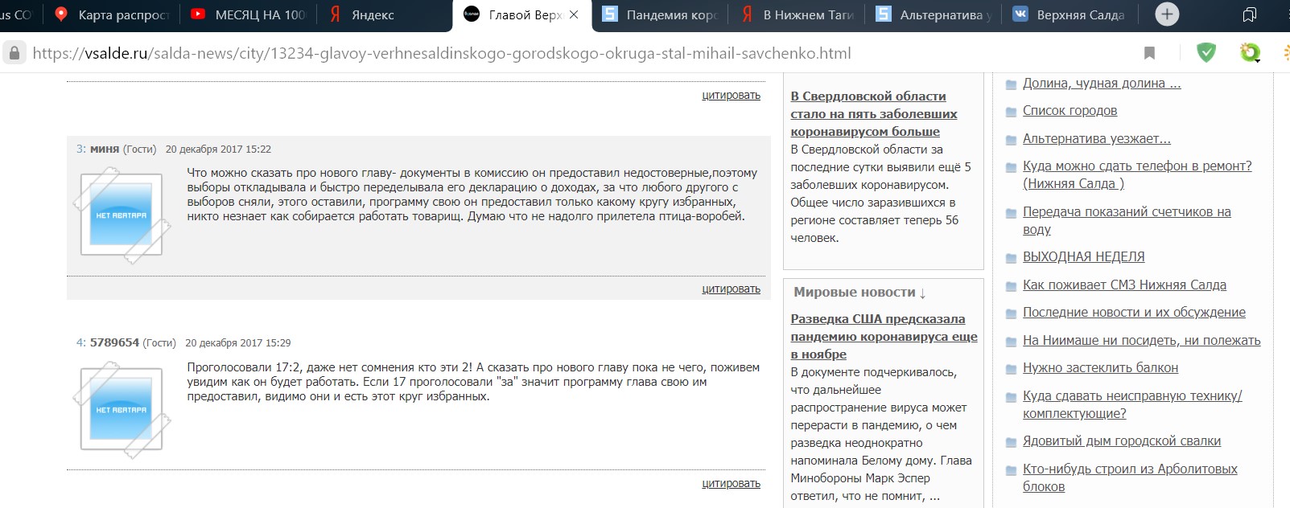Click avatar thumbnail of user миня
Screen dimensions: 1290x508
pos(122,215)
